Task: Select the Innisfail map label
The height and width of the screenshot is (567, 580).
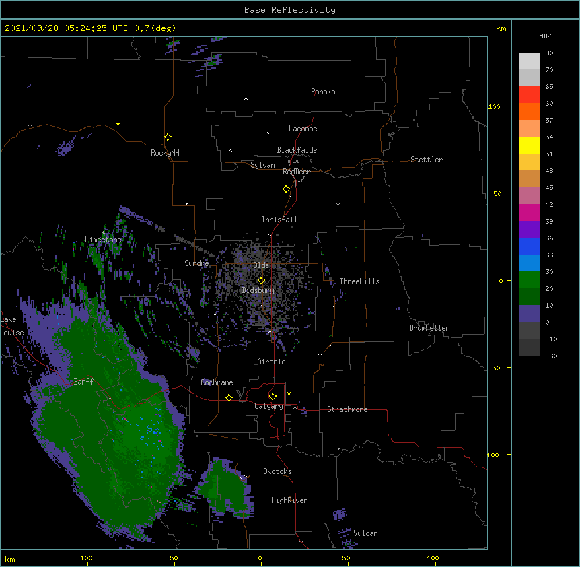Action: (279, 220)
